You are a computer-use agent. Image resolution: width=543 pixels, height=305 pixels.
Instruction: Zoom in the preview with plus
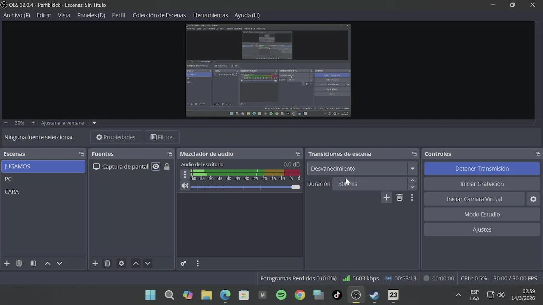coord(33,123)
